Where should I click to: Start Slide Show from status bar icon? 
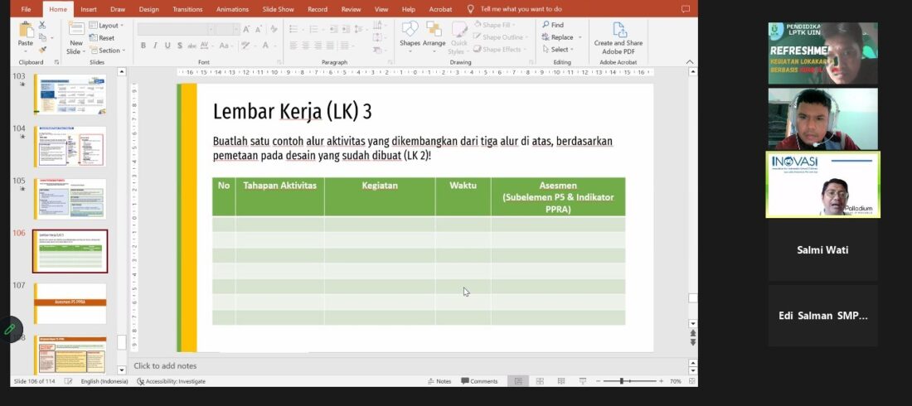[x=583, y=381]
